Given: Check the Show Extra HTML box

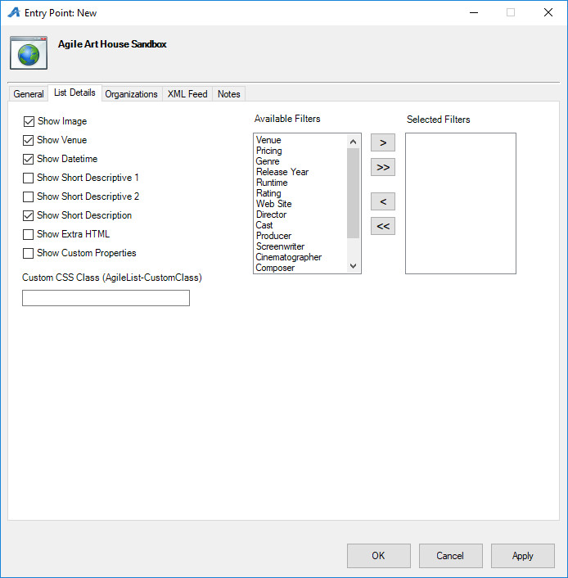Looking at the screenshot, I should pos(29,234).
